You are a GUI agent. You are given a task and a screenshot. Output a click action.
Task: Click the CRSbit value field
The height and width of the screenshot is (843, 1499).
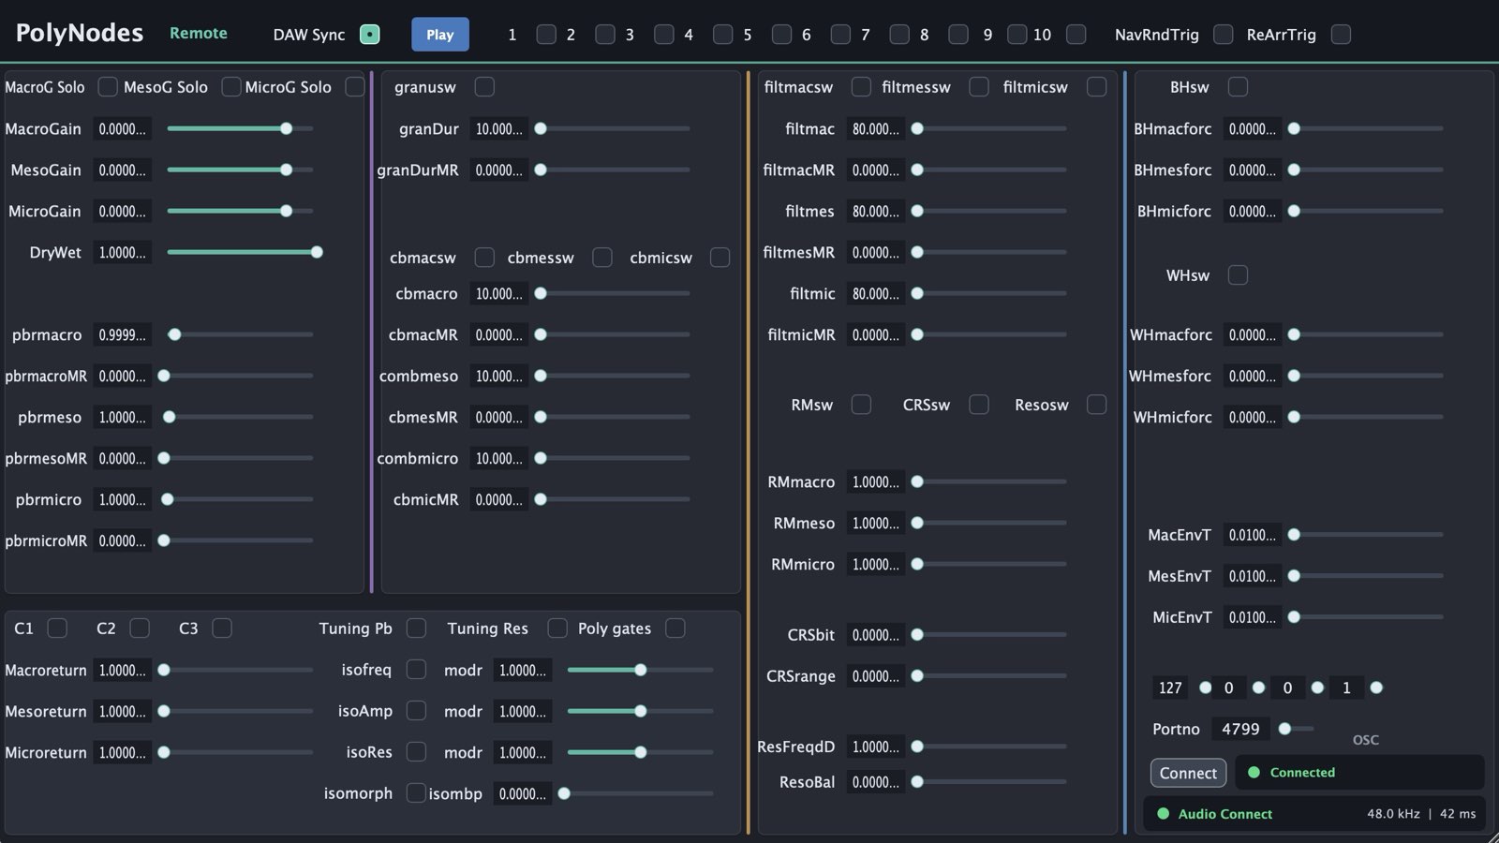[876, 635]
